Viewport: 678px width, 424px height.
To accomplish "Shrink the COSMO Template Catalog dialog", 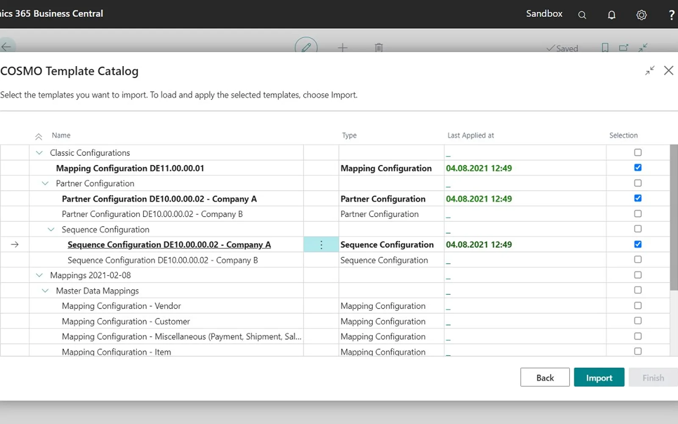I will click(650, 70).
